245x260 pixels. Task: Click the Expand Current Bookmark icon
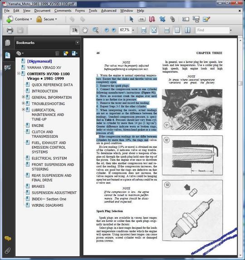click(x=74, y=53)
